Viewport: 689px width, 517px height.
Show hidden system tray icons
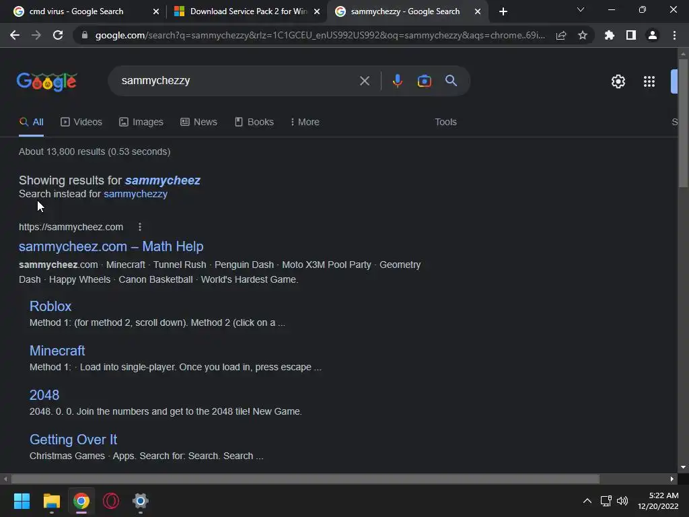[x=587, y=501]
